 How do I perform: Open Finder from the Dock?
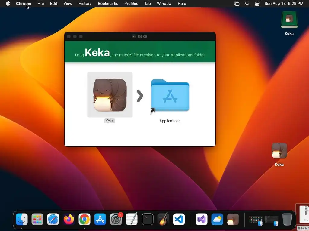pos(22,219)
